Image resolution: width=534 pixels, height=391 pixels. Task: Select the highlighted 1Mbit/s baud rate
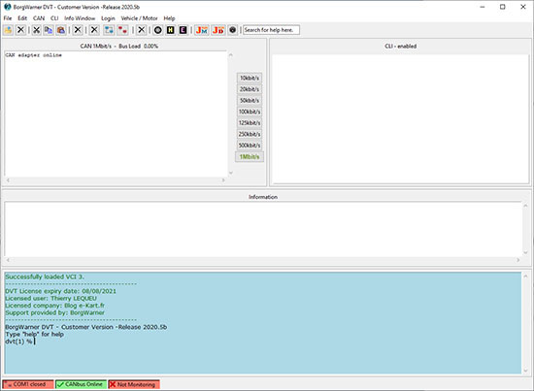(250, 157)
